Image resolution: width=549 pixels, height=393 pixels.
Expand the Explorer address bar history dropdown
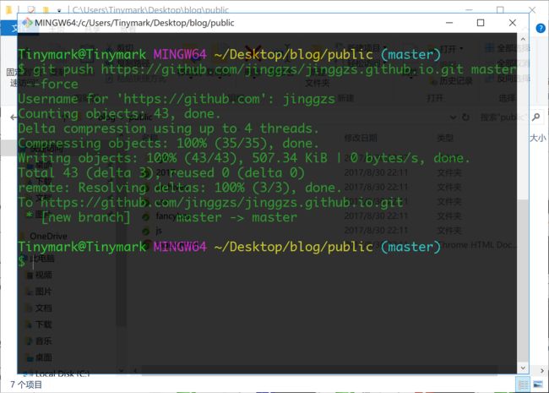(x=453, y=117)
